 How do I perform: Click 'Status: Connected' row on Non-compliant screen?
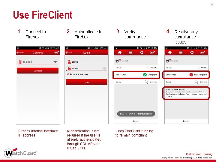click(186, 67)
